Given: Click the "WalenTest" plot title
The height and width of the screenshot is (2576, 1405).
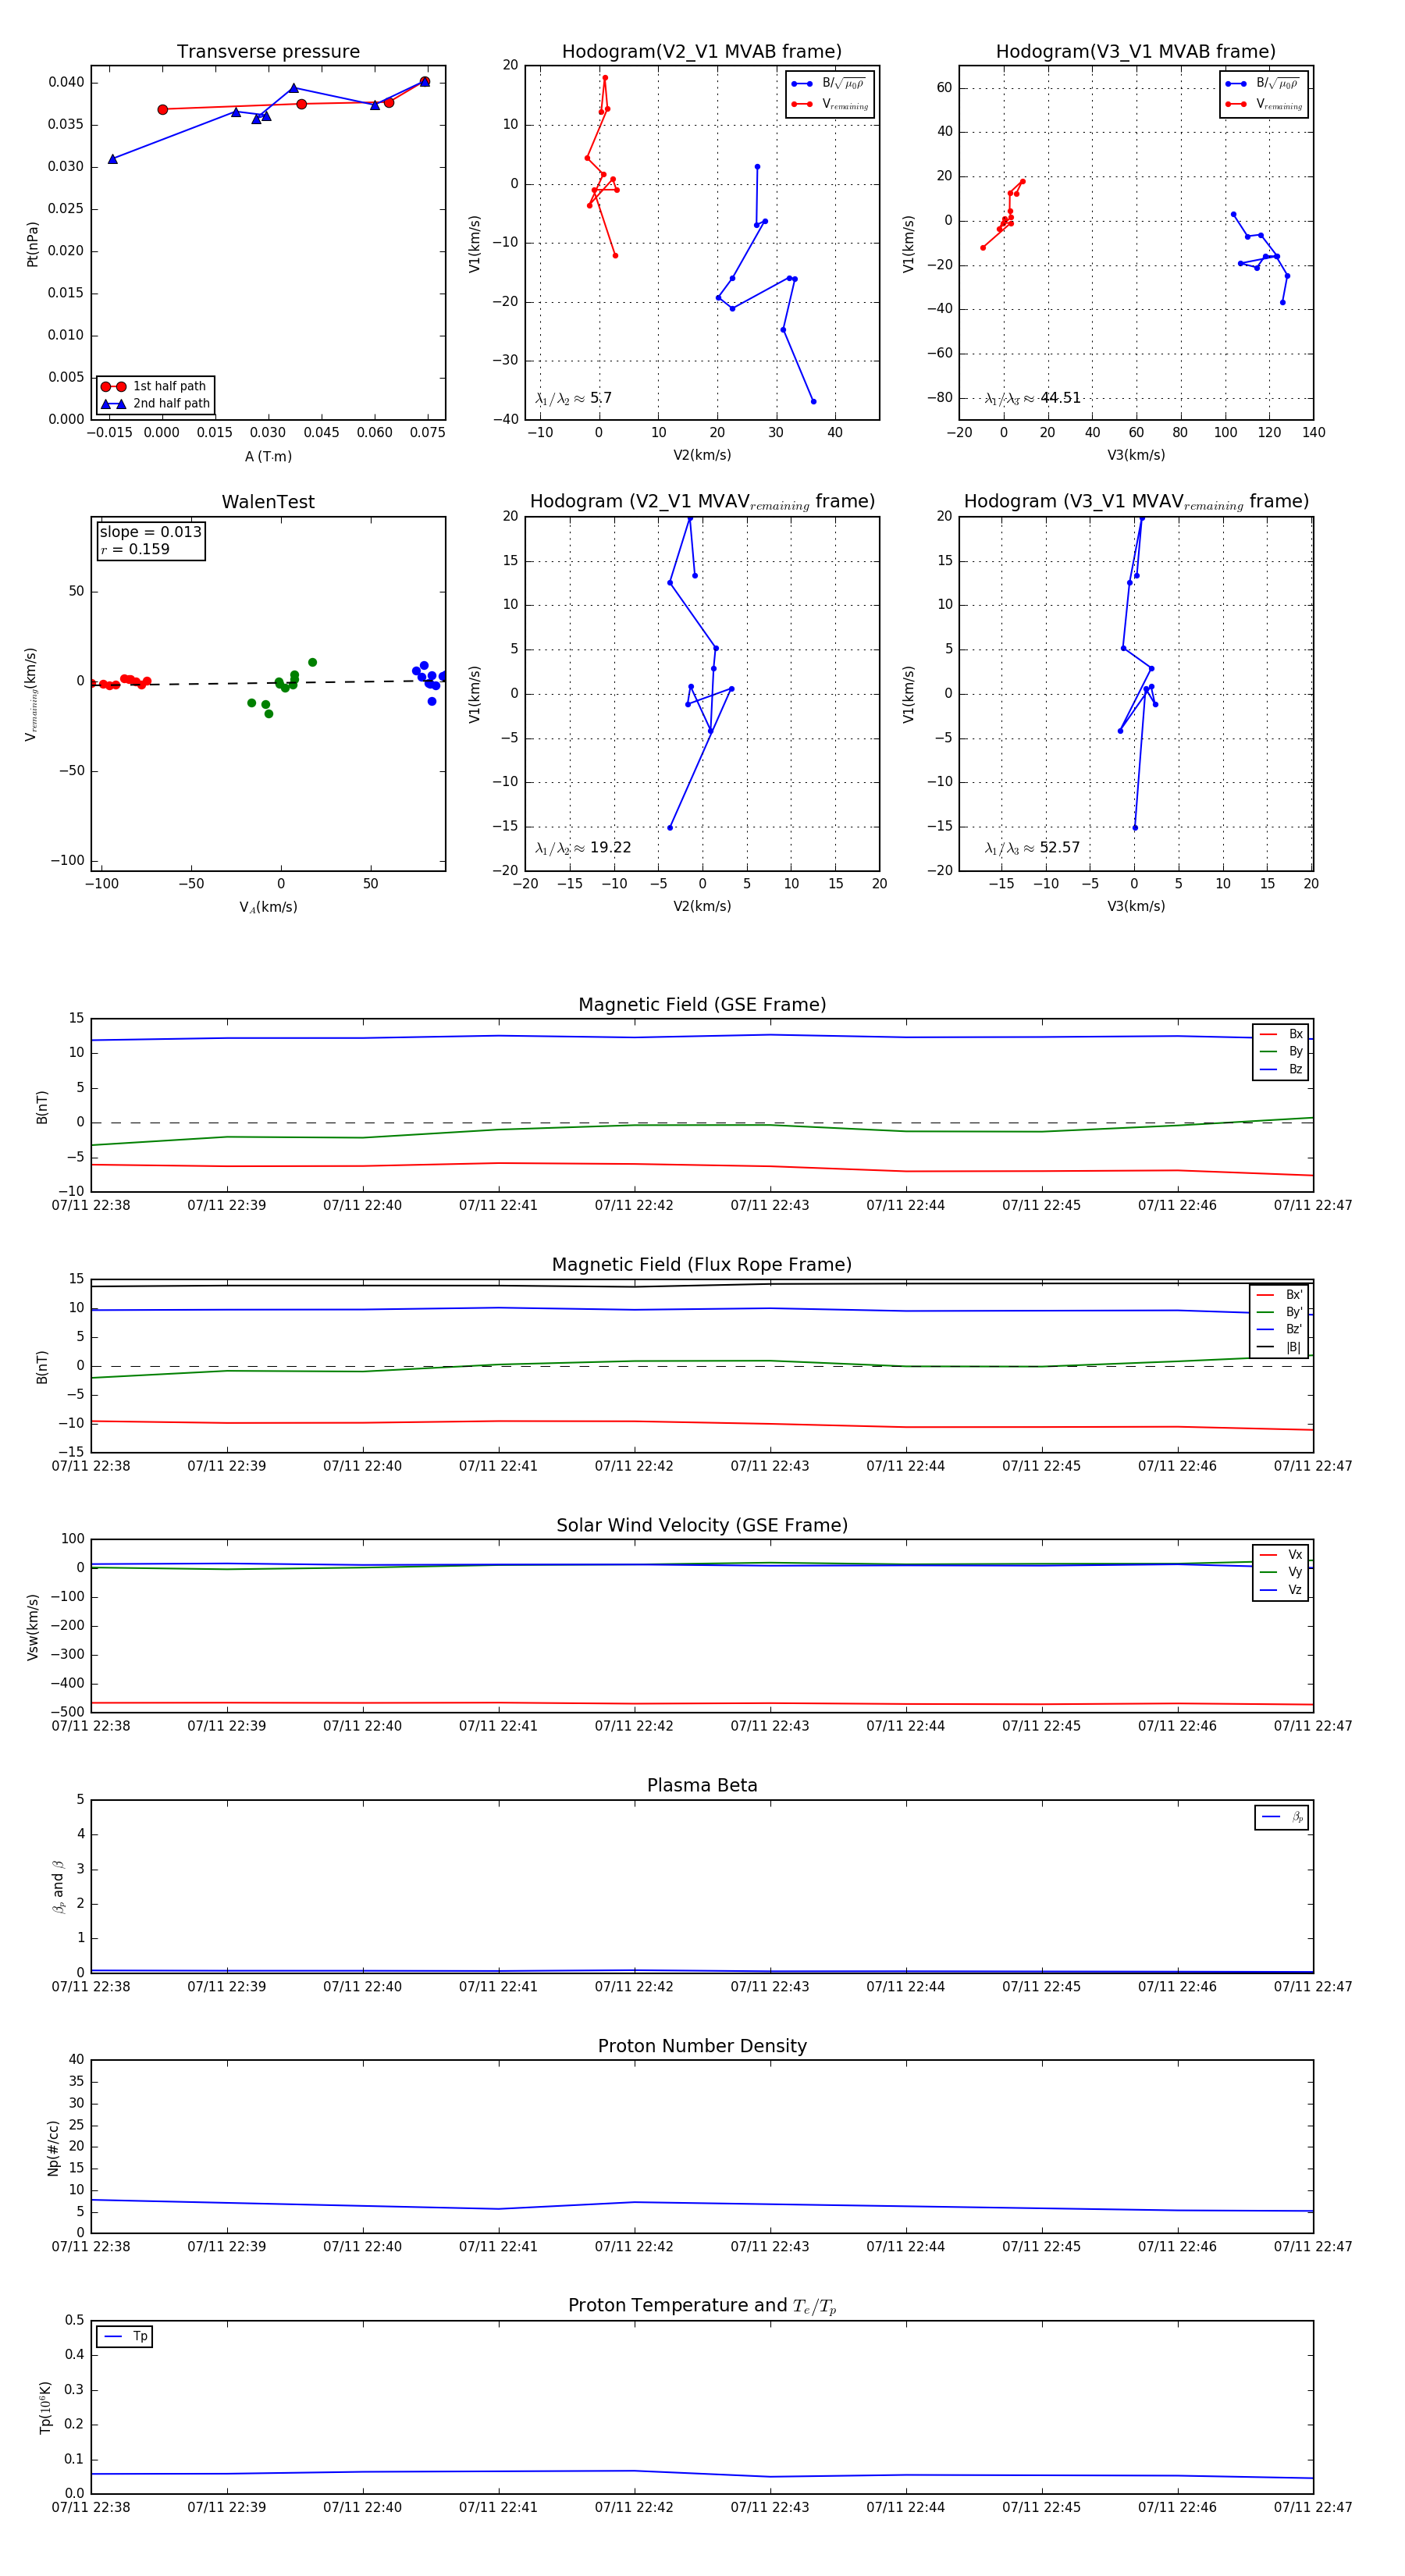Looking at the screenshot, I should [x=268, y=501].
